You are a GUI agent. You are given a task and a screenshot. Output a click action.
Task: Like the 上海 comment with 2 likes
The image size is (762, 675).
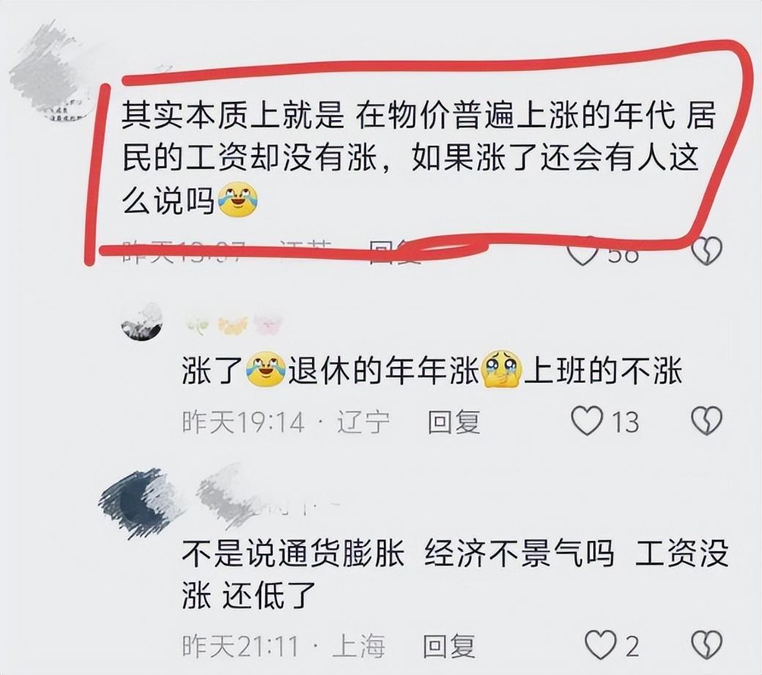point(600,645)
